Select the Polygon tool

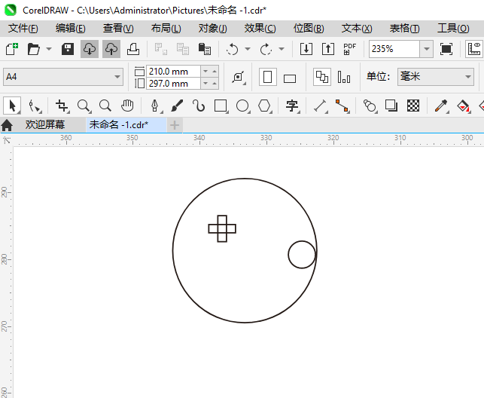point(265,106)
